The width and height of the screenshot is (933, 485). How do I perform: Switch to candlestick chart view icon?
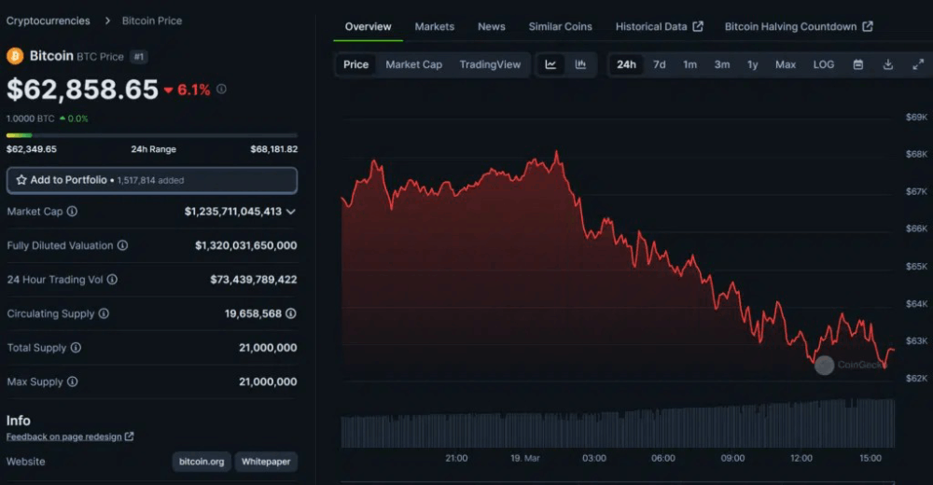click(580, 64)
